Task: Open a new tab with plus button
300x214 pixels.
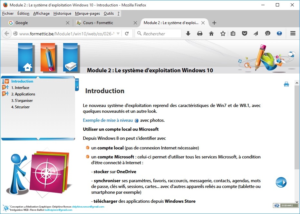Action: pos(214,23)
